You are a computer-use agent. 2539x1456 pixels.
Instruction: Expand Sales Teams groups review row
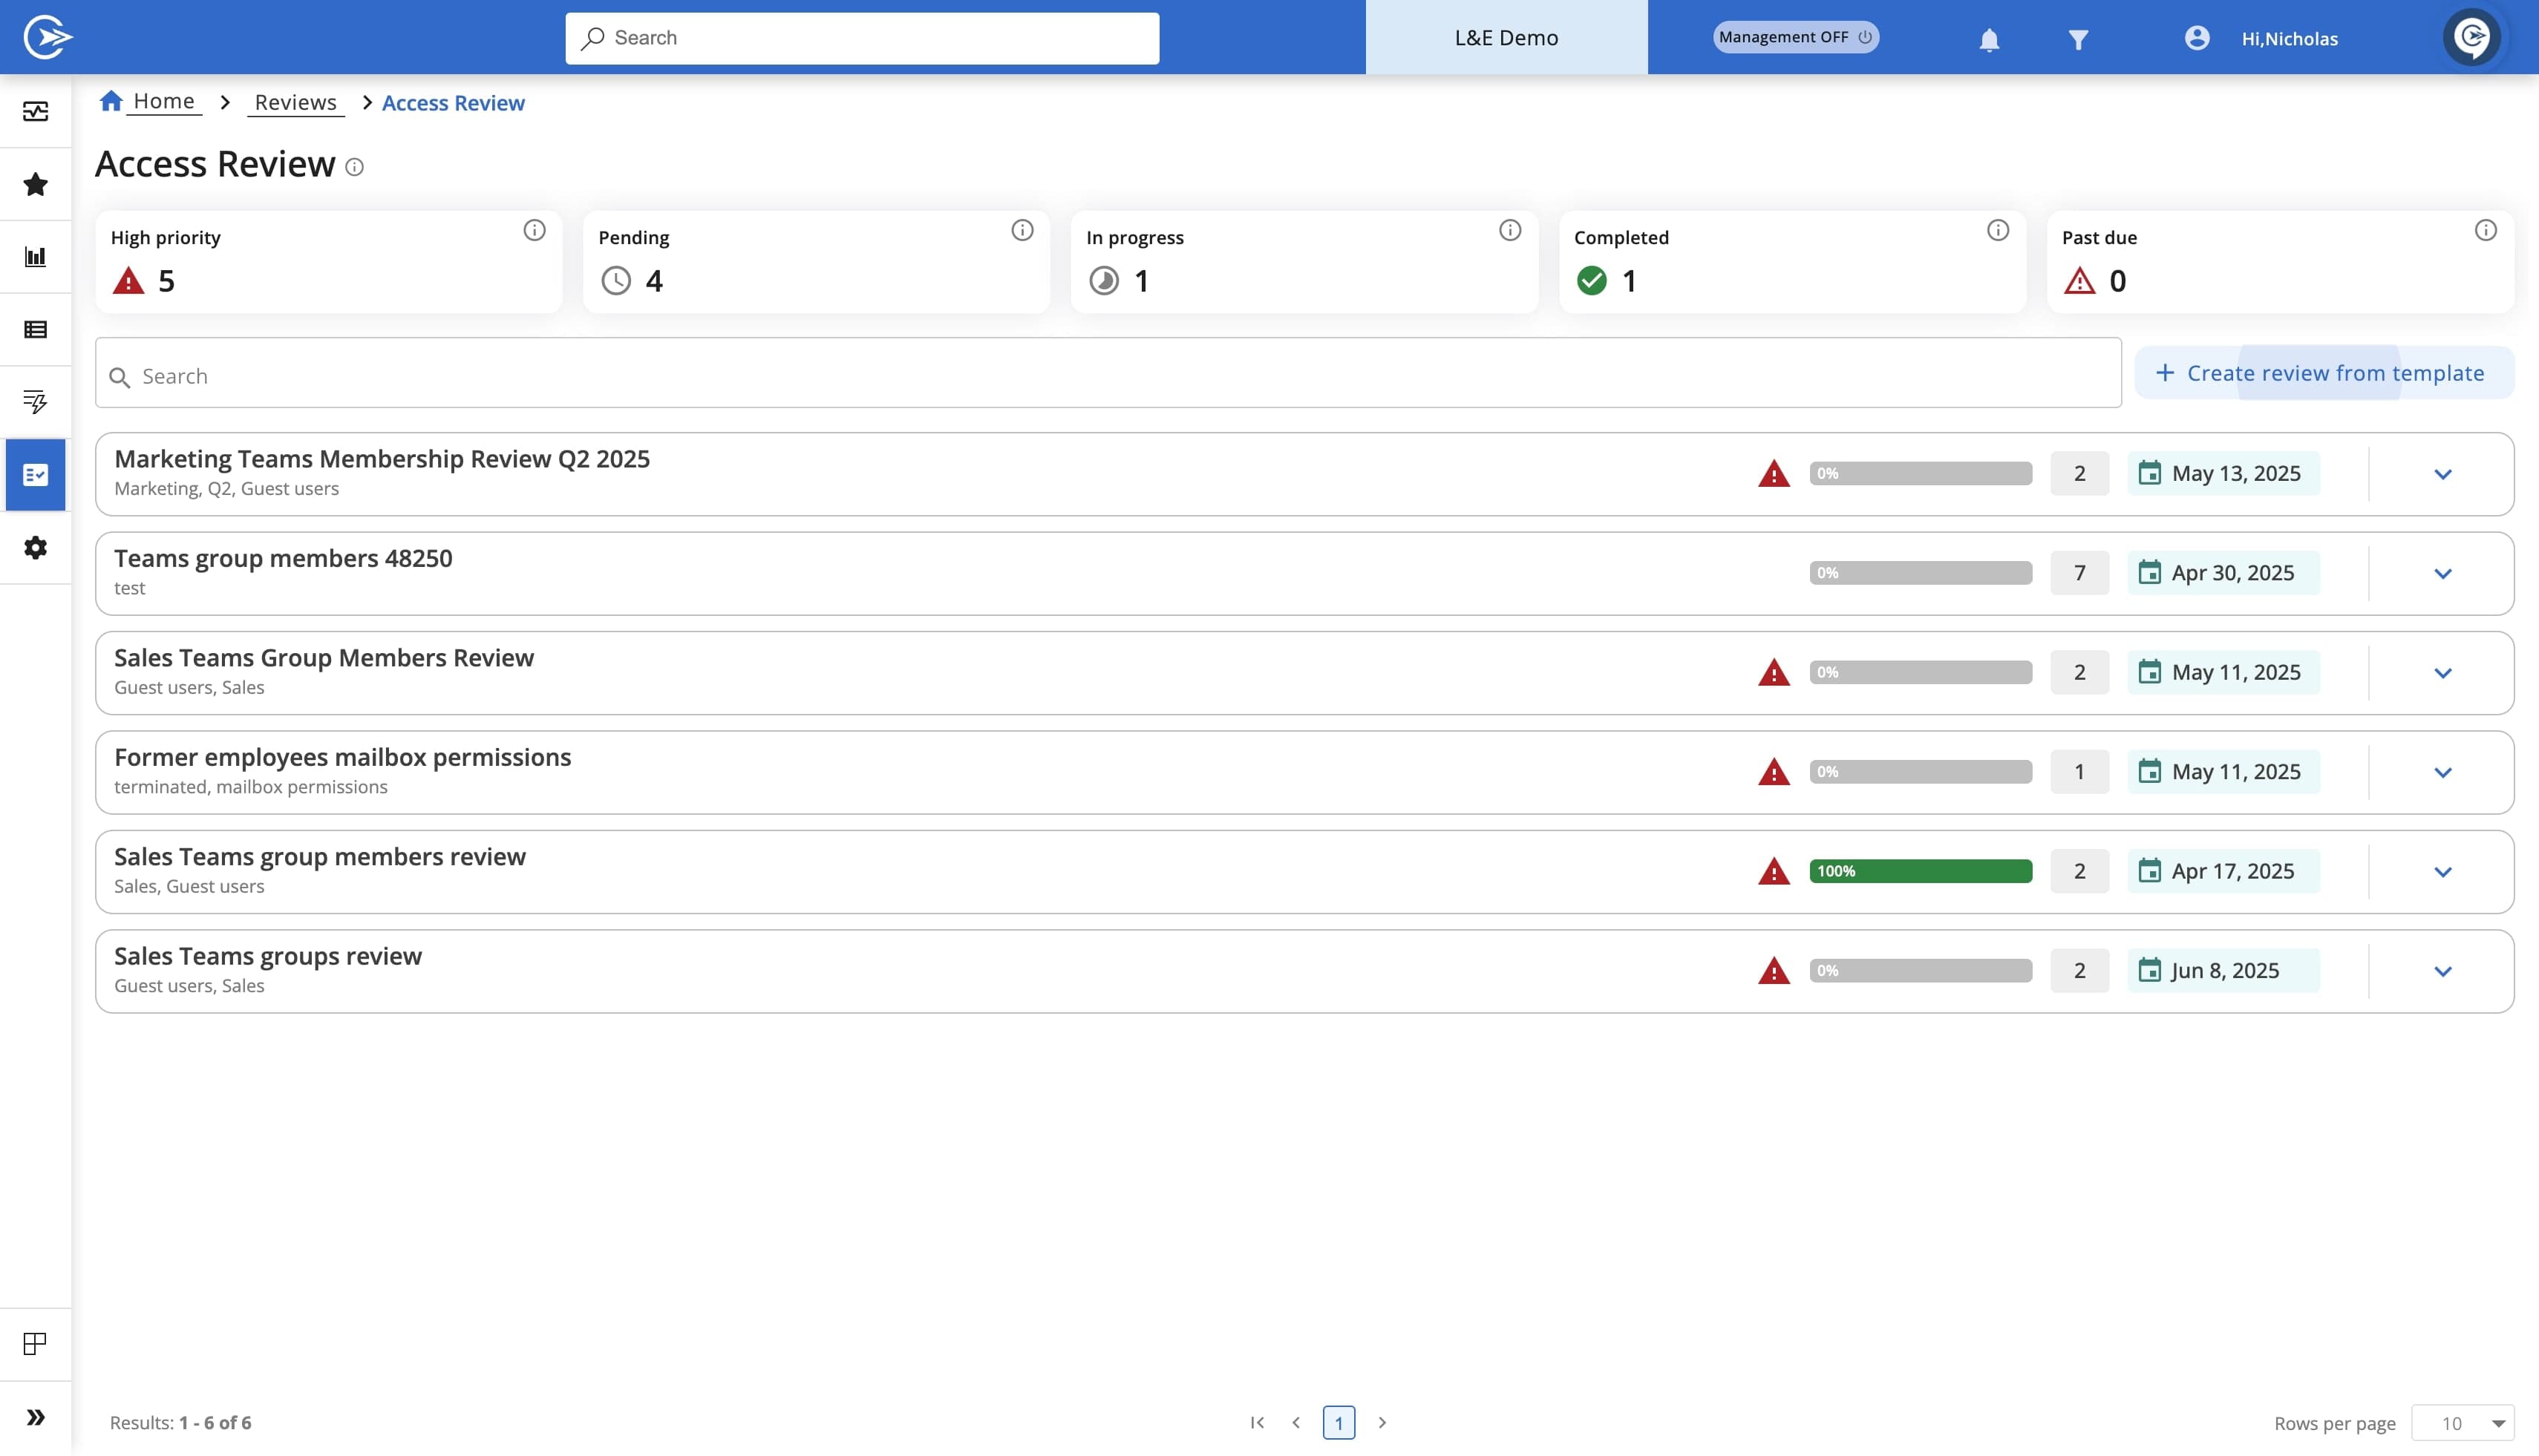2443,971
